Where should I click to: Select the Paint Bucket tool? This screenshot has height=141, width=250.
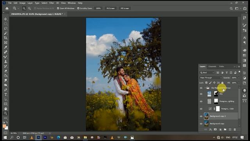tap(5, 76)
